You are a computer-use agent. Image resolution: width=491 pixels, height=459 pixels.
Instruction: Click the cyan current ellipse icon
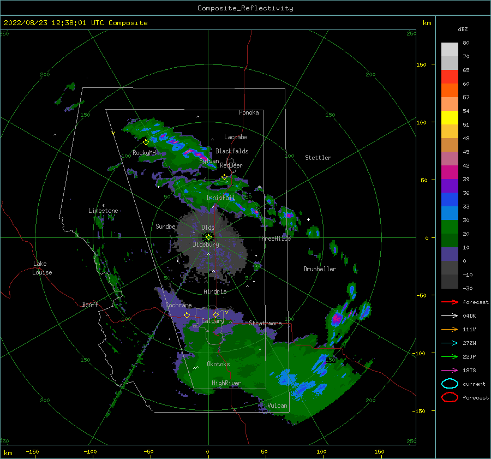point(450,384)
